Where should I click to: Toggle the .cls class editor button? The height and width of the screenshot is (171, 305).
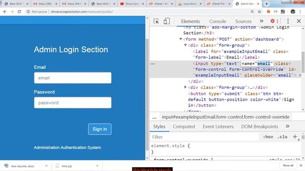point(282,137)
